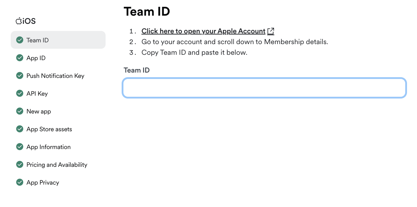417x207 pixels.
Task: Click the checkmark icon next to API Key
Action: pyautogui.click(x=20, y=93)
